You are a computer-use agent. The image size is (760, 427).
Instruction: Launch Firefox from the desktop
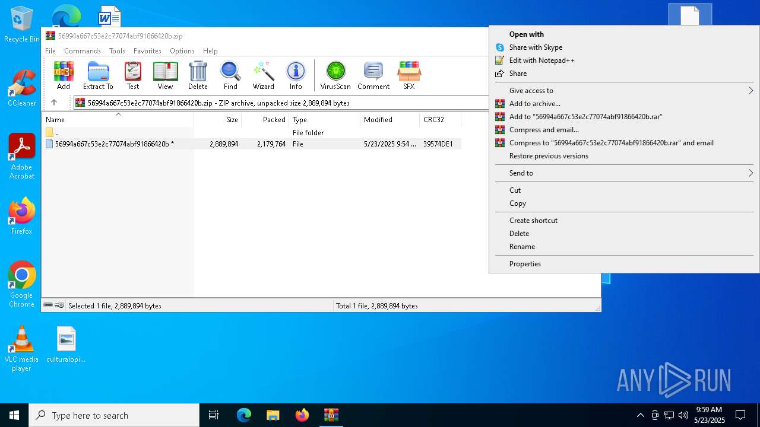(x=21, y=216)
